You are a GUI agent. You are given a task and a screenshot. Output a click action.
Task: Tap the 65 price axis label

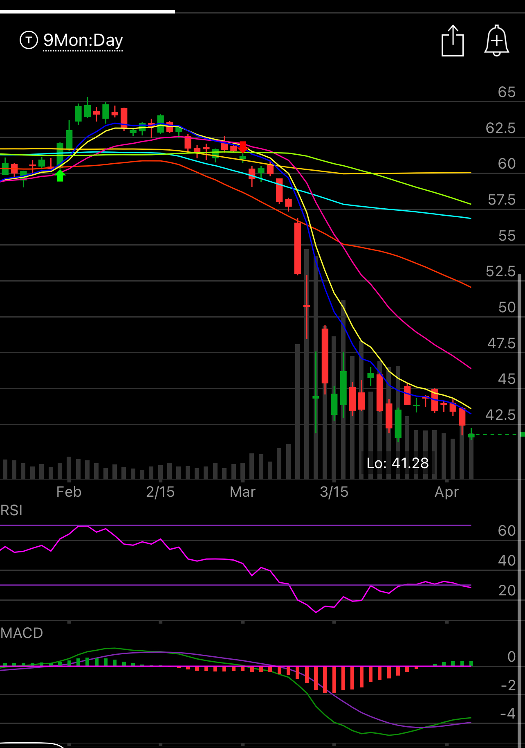point(507,92)
